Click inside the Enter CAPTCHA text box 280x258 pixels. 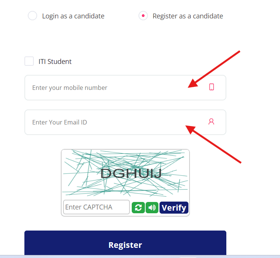pyautogui.click(x=96, y=207)
